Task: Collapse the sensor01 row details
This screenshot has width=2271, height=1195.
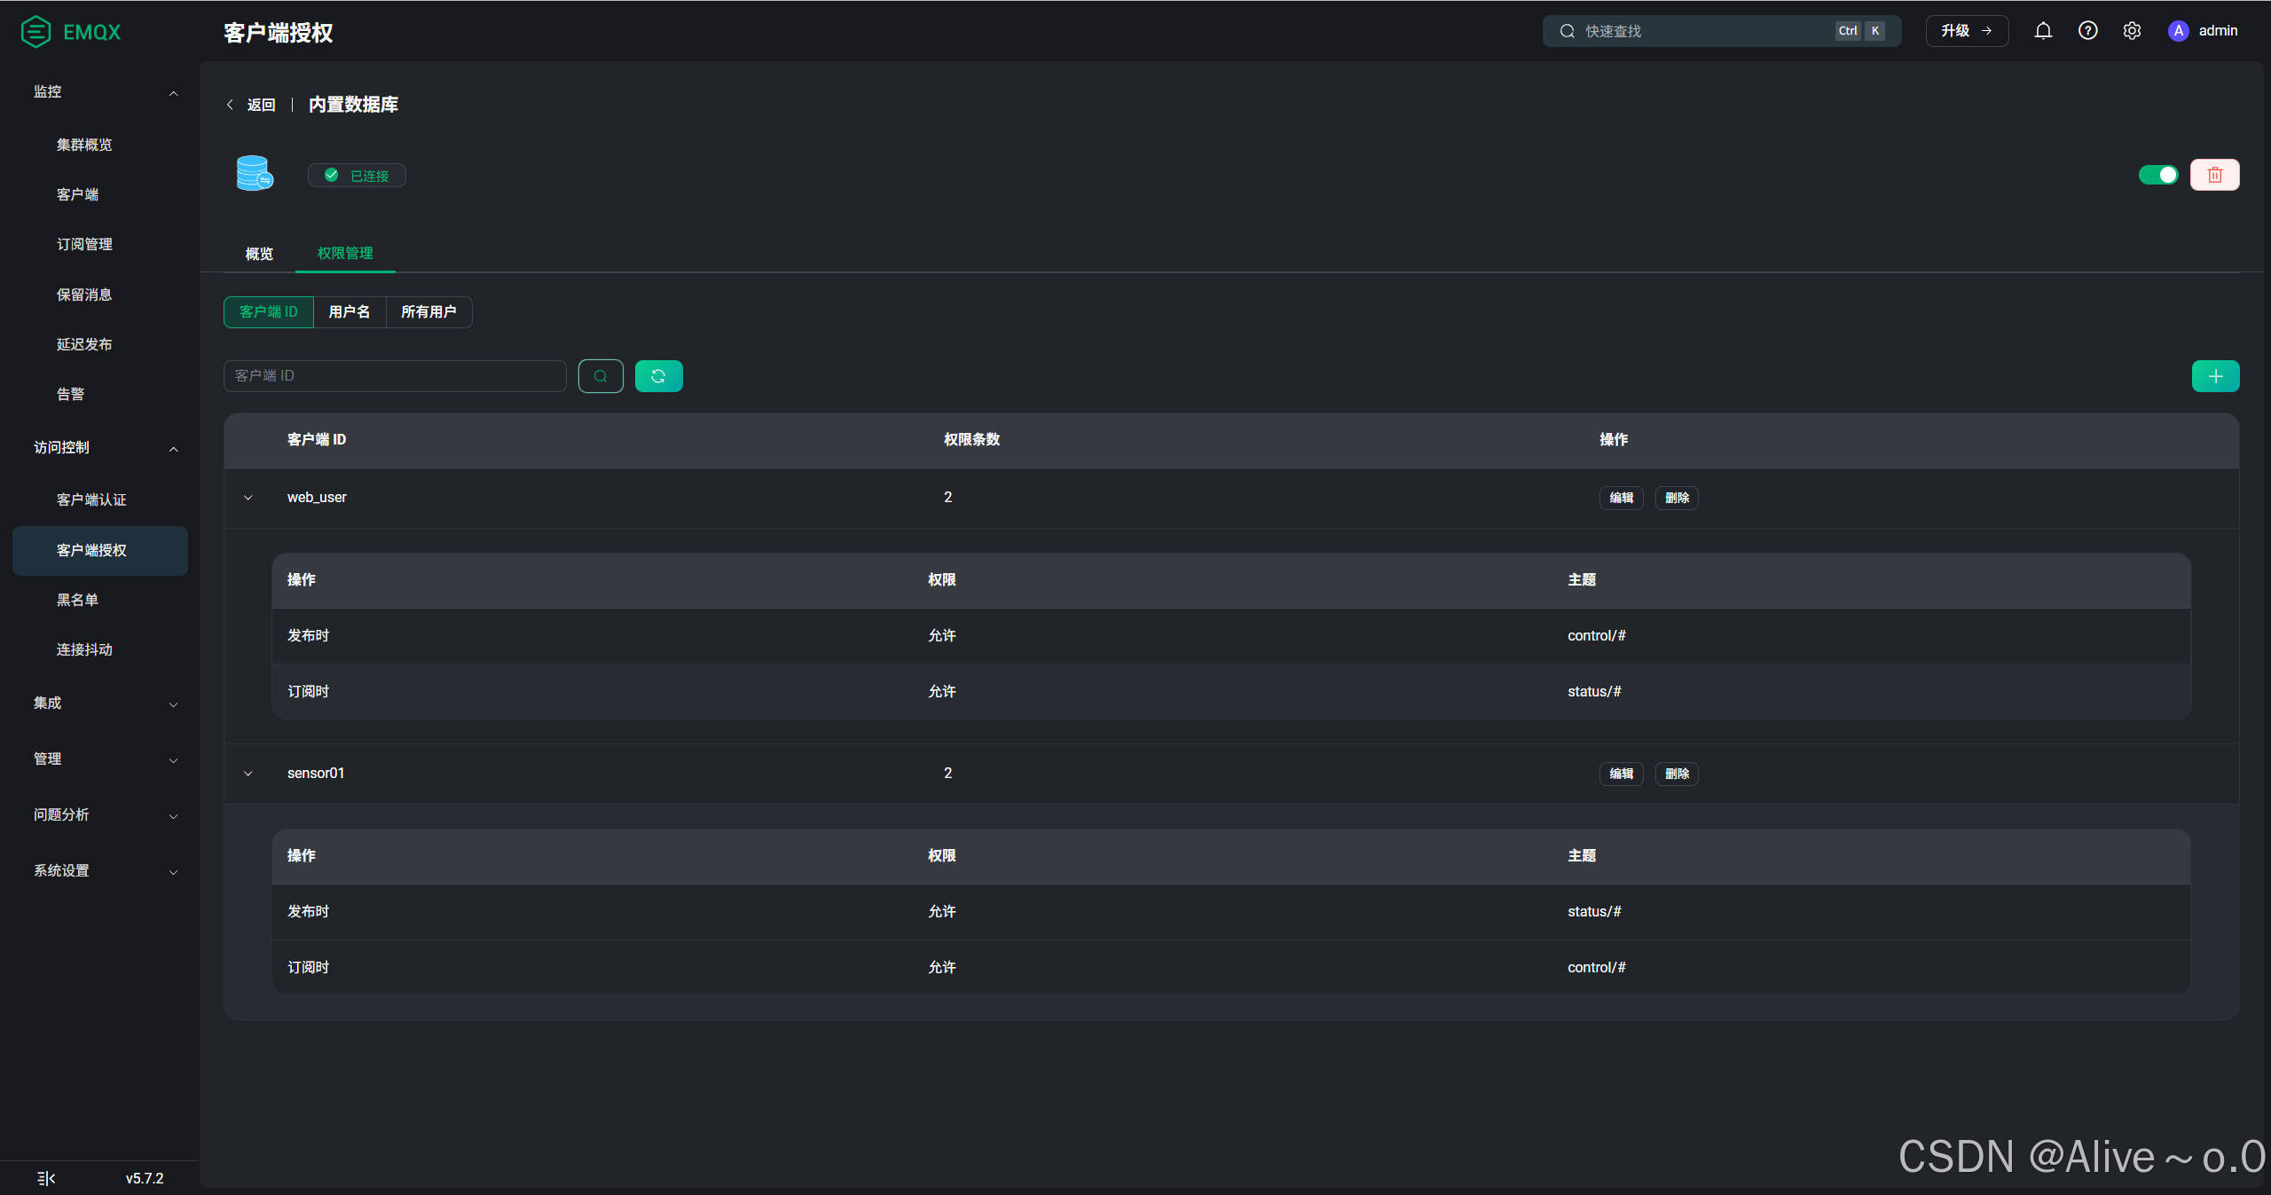Action: pos(248,774)
